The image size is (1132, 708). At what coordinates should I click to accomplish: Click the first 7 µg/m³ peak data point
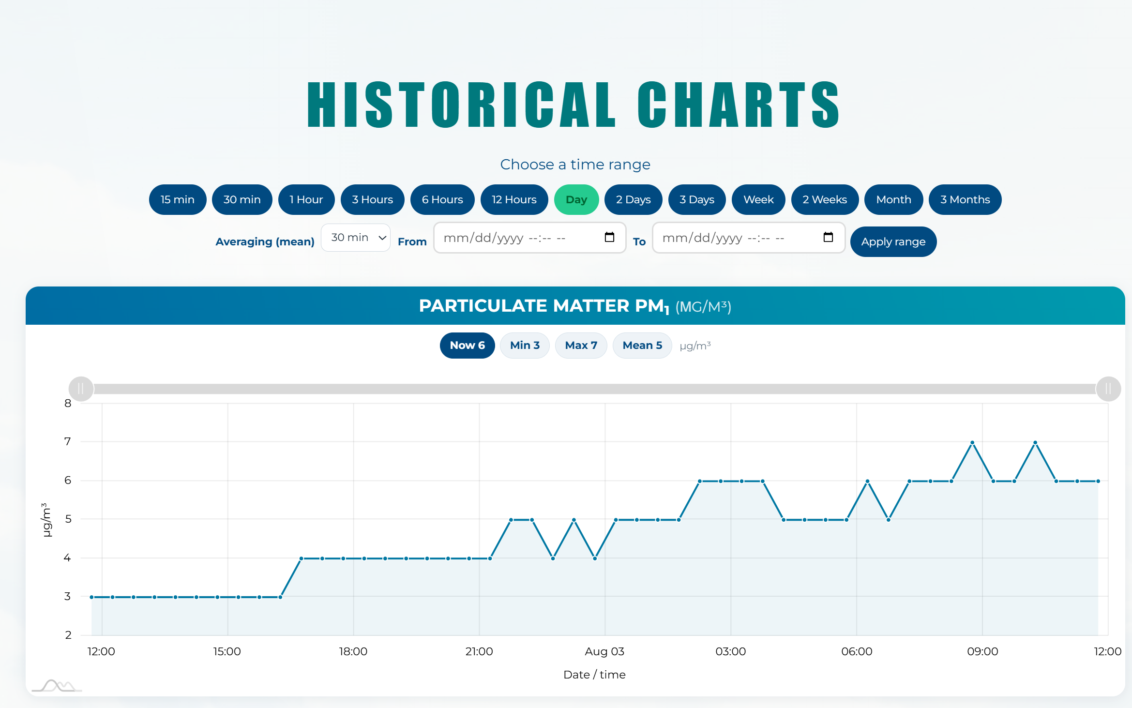point(972,443)
